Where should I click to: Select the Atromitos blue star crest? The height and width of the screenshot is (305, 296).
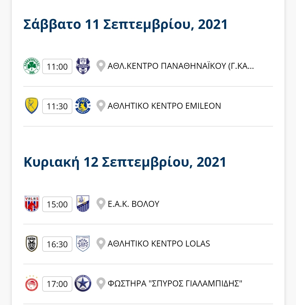coord(83,284)
